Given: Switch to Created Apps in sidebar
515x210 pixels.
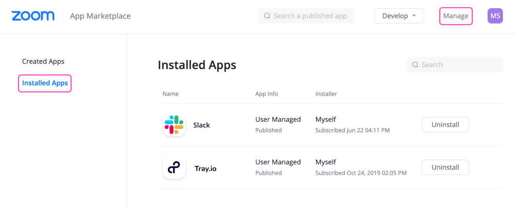Looking at the screenshot, I should 43,62.
